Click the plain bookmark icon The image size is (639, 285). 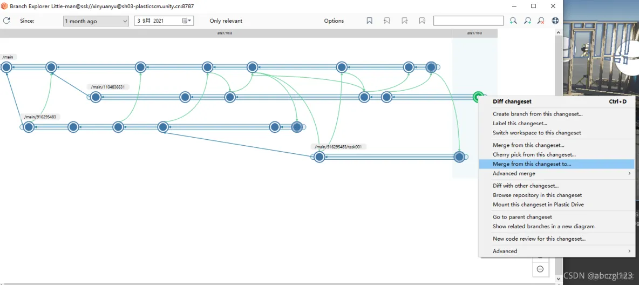coord(369,21)
